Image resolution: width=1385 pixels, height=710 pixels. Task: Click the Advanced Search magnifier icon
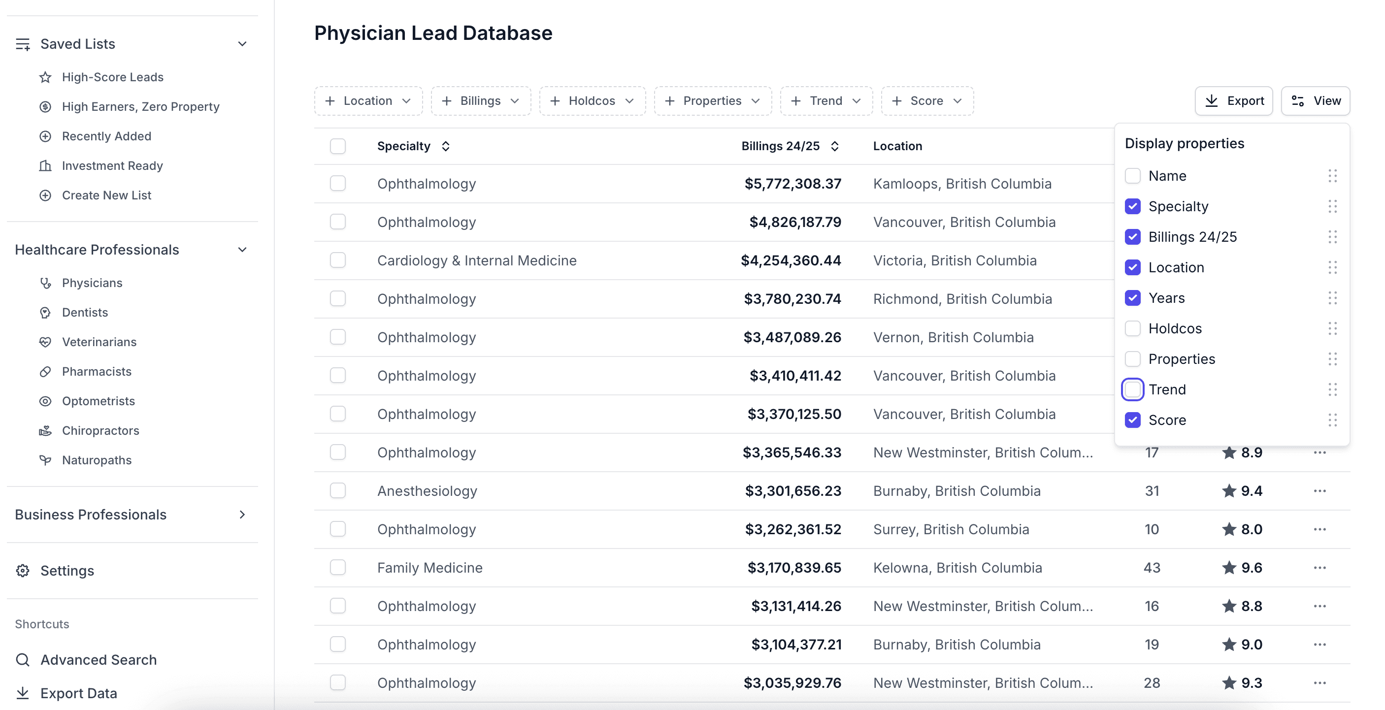click(23, 659)
